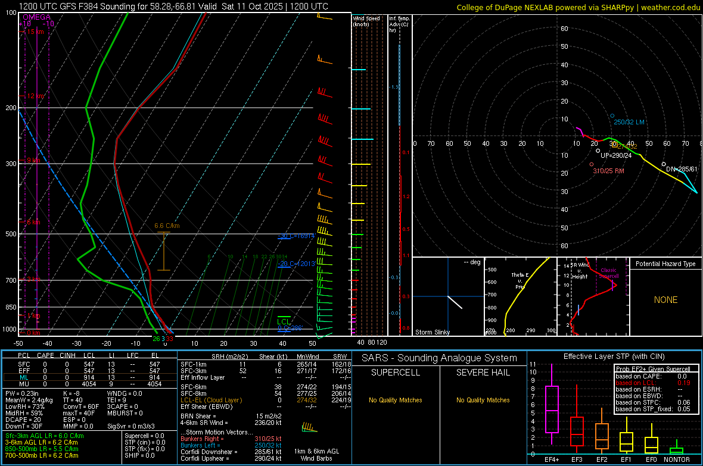Select the EFF parcel row
The height and width of the screenshot is (466, 703).
pyautogui.click(x=89, y=371)
